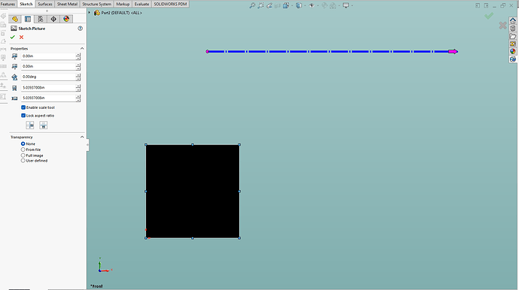Confirm sketch with corner green checkmark
Image resolution: width=519 pixels, height=290 pixels.
[x=489, y=16]
